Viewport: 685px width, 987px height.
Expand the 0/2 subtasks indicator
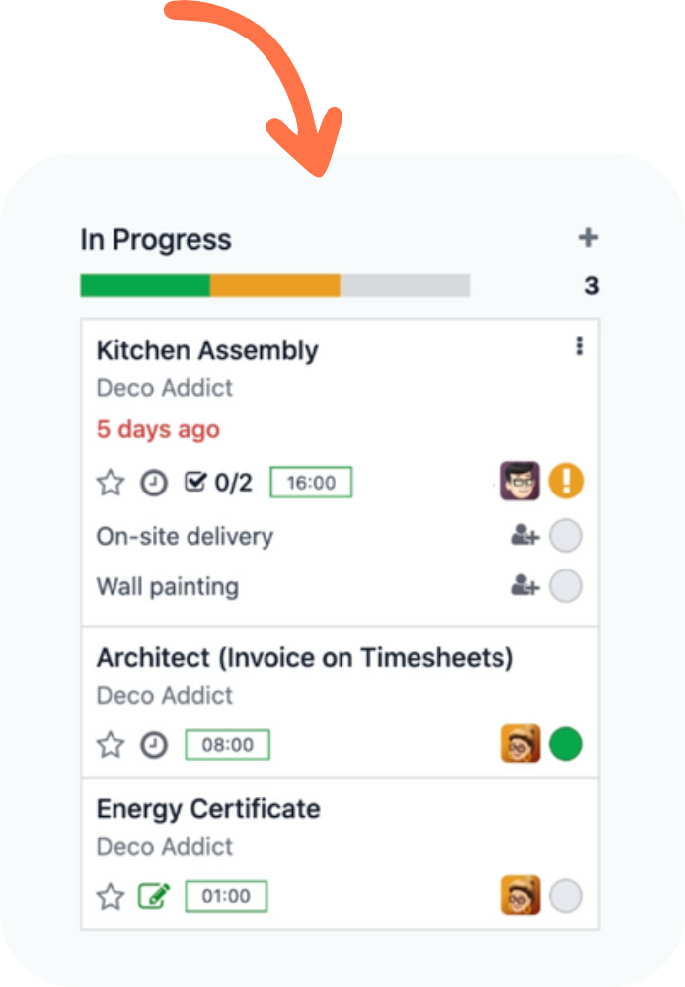tap(218, 483)
